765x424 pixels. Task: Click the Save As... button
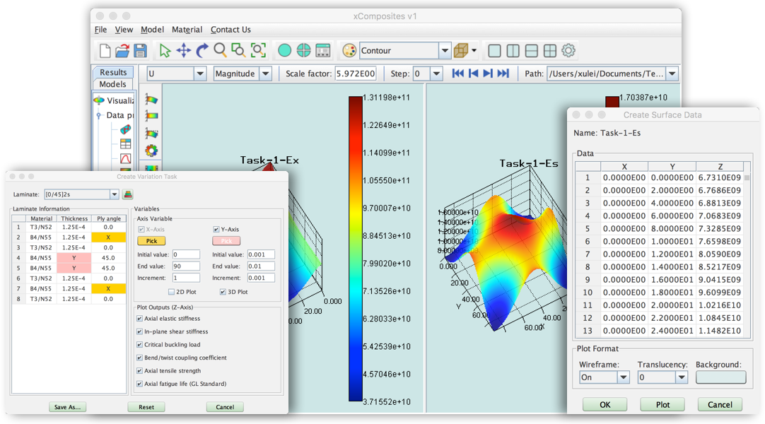click(67, 407)
